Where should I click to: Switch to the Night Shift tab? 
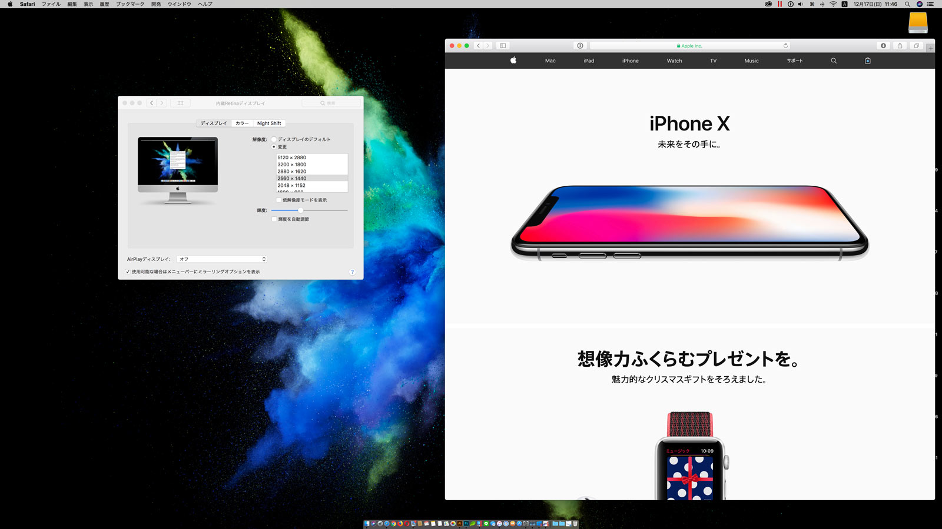269,123
